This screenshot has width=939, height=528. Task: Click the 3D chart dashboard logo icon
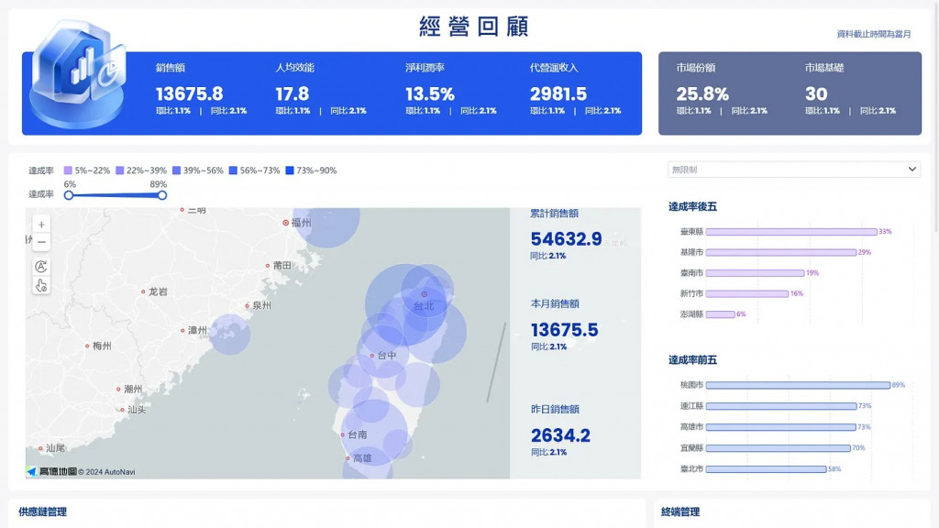coord(78,75)
